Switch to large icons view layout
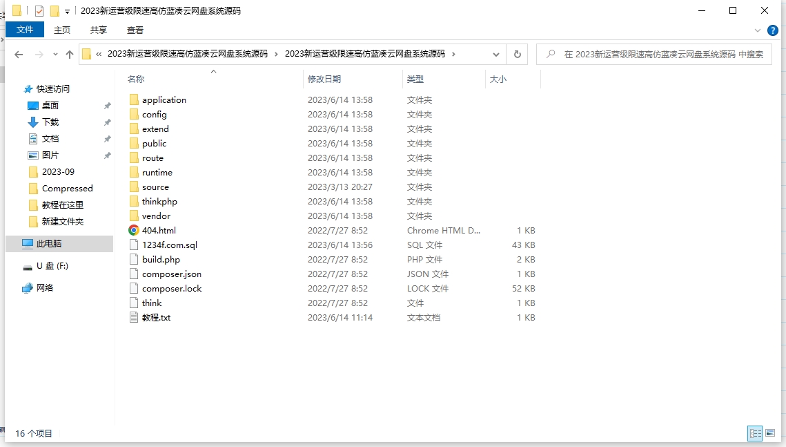Screen dimensions: 786x447 [x=770, y=433]
